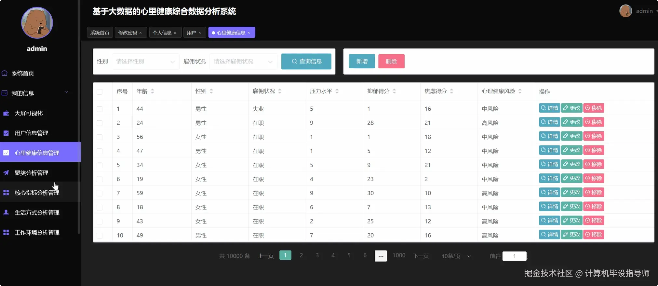Open 大屏可视化 sidebar icon
This screenshot has height=286, width=658.
click(x=6, y=113)
